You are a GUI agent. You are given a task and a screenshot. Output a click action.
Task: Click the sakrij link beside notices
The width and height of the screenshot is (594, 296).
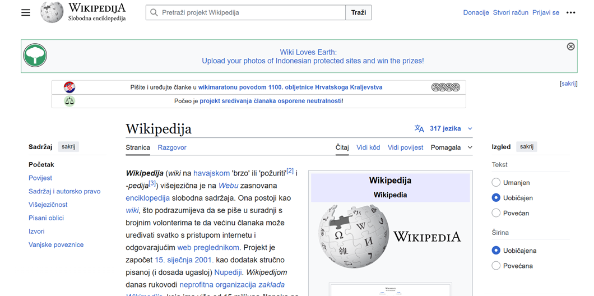[x=569, y=84]
